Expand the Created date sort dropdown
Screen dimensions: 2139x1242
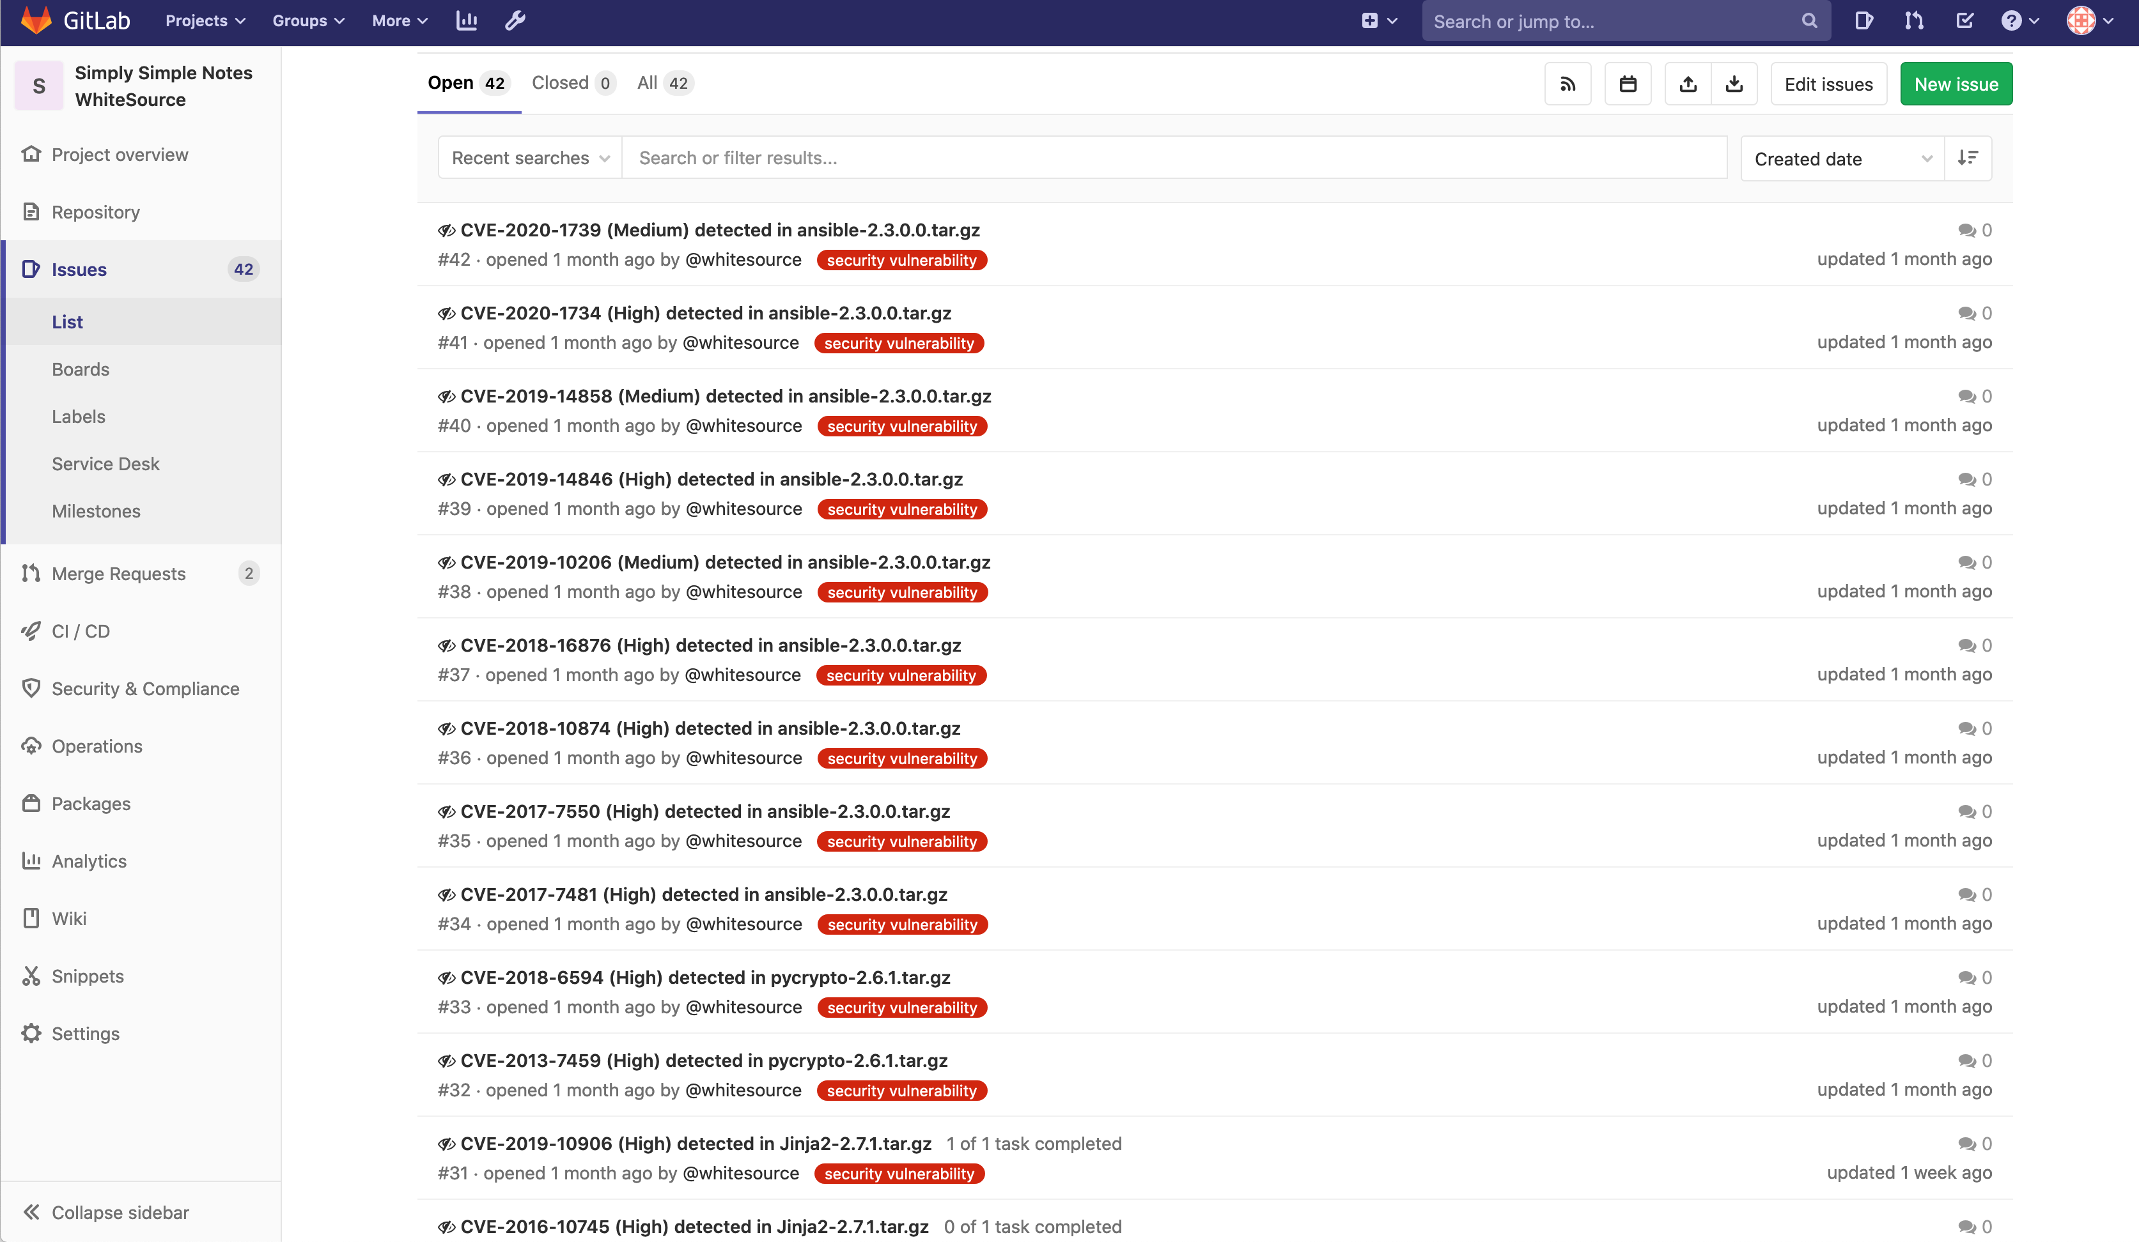pyautogui.click(x=1842, y=158)
